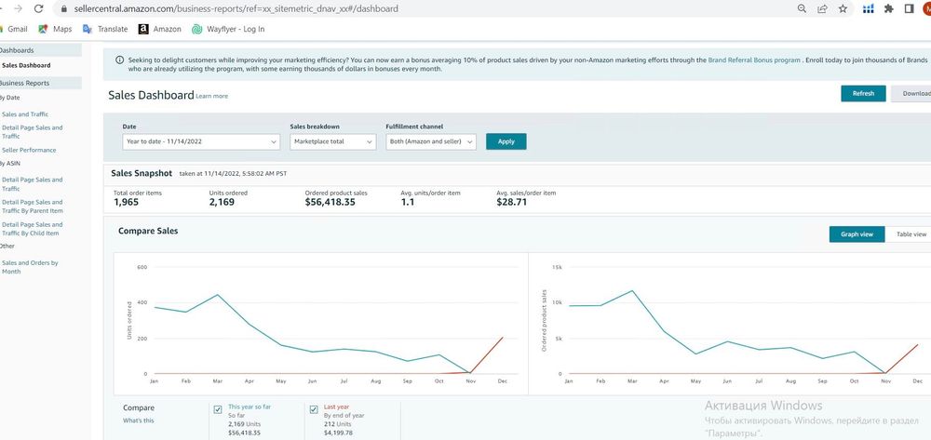Toggle the browser side panel icon
Image resolution: width=931 pixels, height=440 pixels.
pos(909,9)
